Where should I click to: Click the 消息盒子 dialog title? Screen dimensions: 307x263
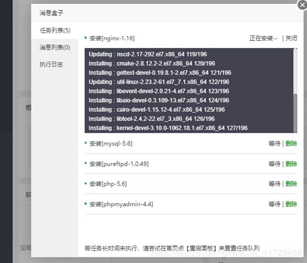[x=52, y=13]
